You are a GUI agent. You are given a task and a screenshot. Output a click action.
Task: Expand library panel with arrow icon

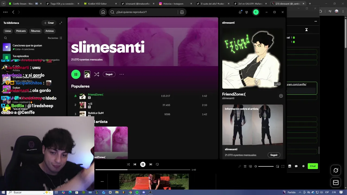61,23
